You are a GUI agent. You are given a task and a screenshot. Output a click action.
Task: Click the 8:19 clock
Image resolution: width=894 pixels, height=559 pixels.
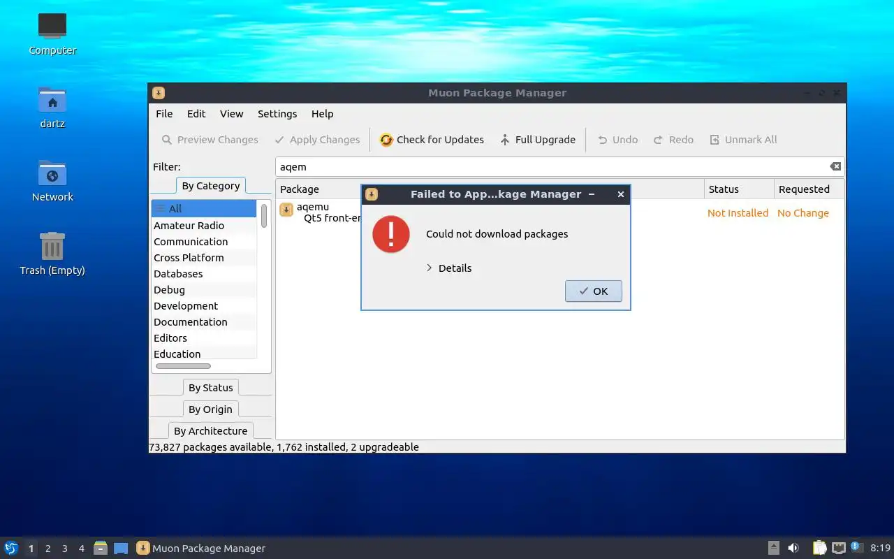(x=881, y=549)
